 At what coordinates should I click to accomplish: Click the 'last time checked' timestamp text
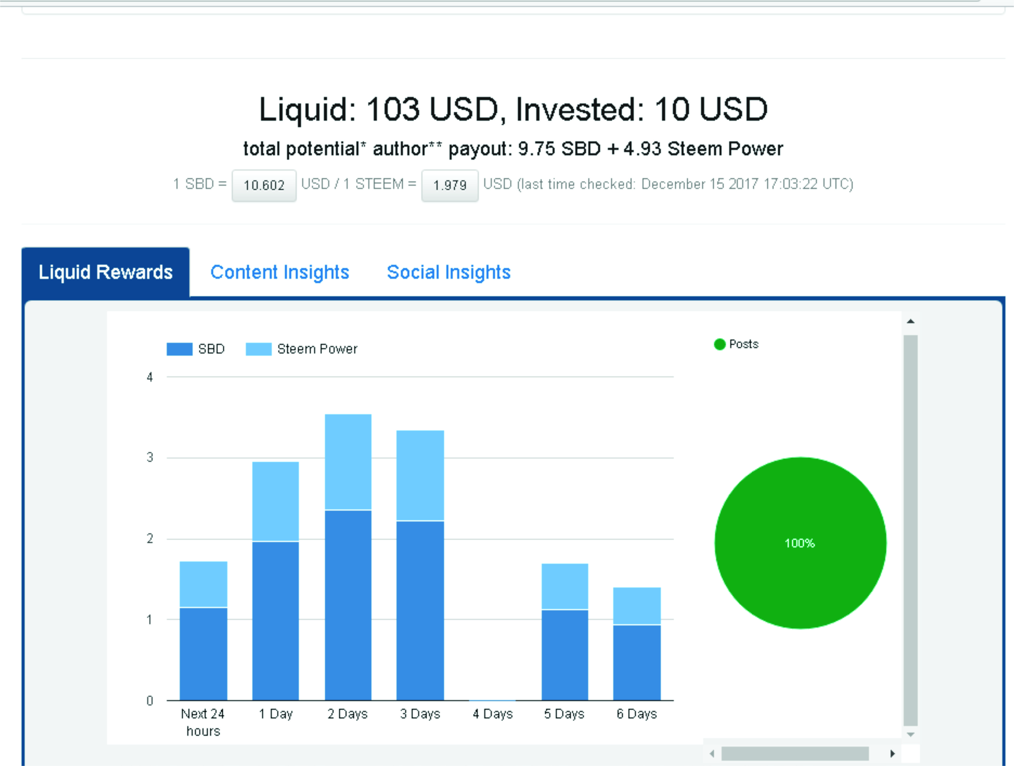pyautogui.click(x=686, y=184)
